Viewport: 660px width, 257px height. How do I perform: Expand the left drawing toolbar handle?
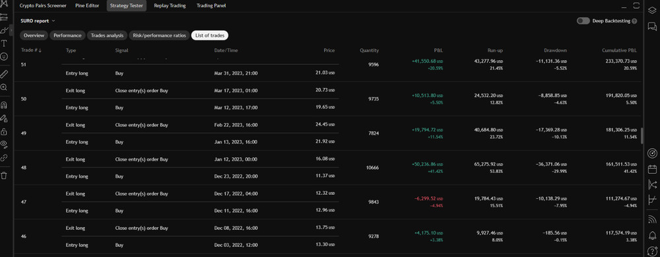click(x=11, y=30)
